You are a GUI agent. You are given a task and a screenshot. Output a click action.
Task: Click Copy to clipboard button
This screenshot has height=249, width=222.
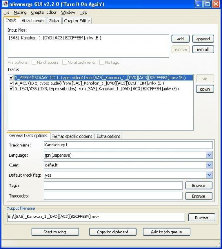click(113, 232)
